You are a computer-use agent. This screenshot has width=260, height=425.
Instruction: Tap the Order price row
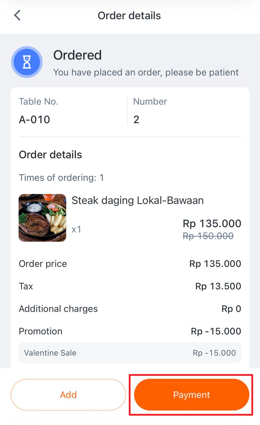130,263
